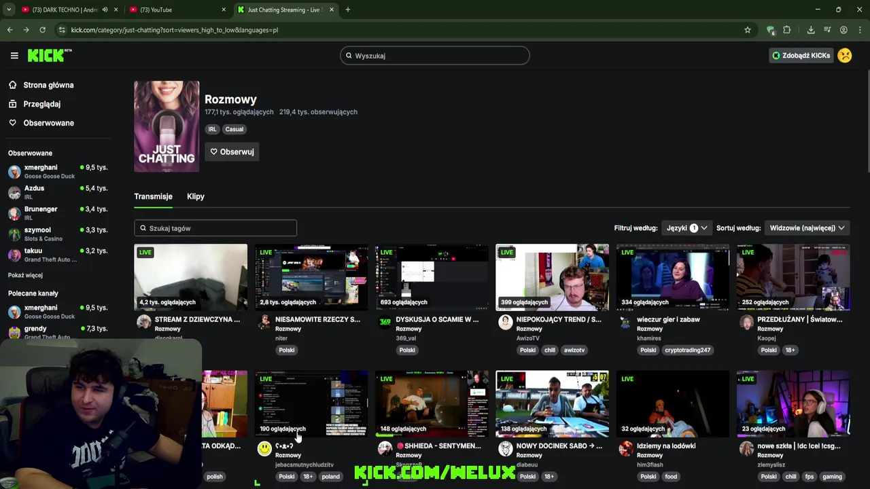870x489 pixels.
Task: Open Chrome profile icon
Action: pos(843,30)
